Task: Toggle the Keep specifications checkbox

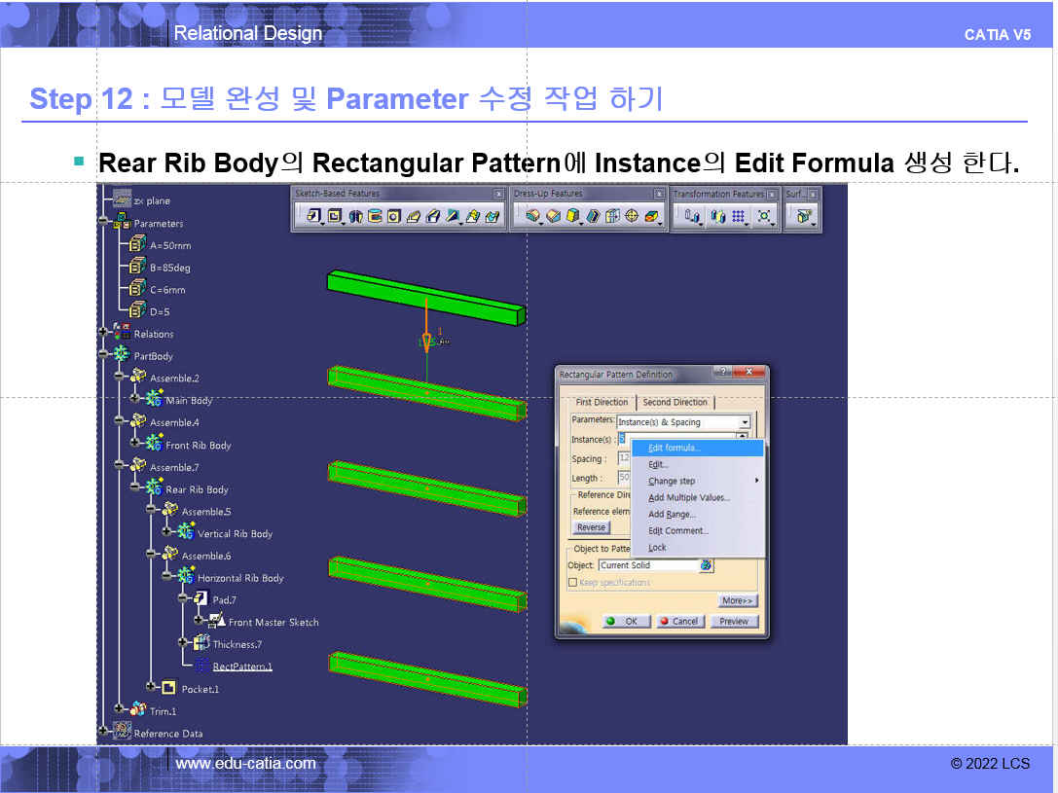Action: tap(572, 582)
